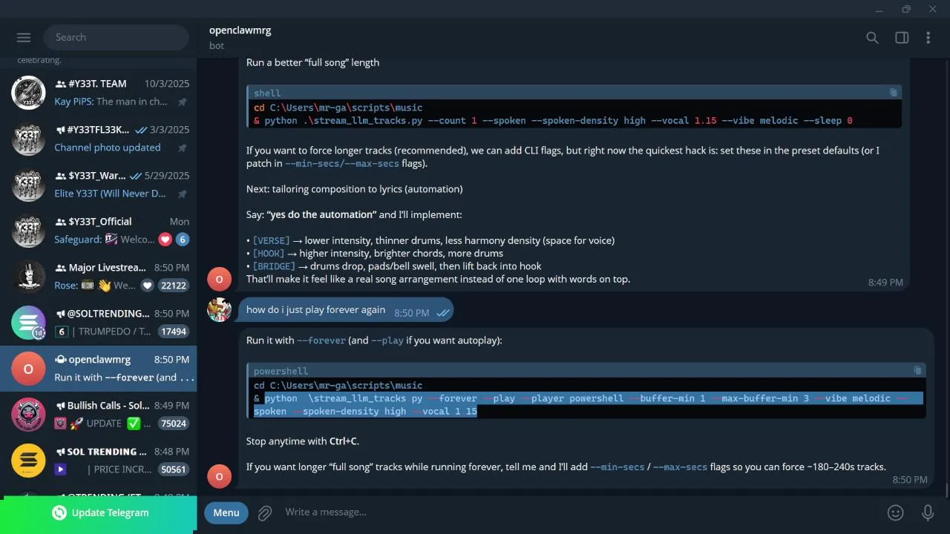
Task: Click the Search chats field
Action: [117, 38]
